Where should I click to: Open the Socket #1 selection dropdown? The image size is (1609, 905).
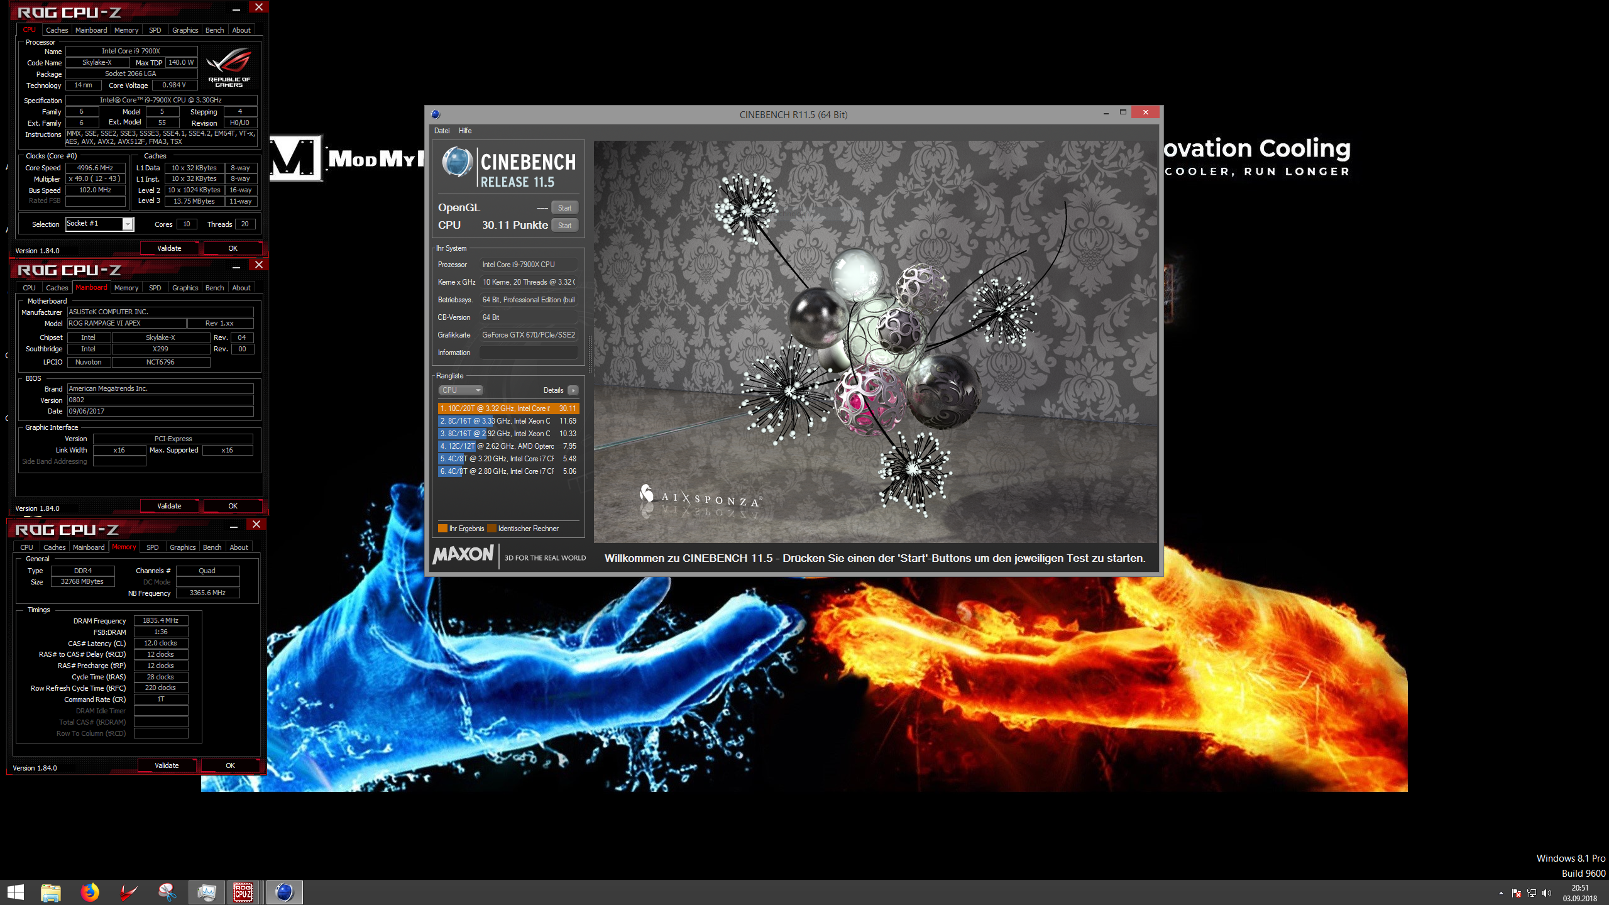tap(100, 224)
